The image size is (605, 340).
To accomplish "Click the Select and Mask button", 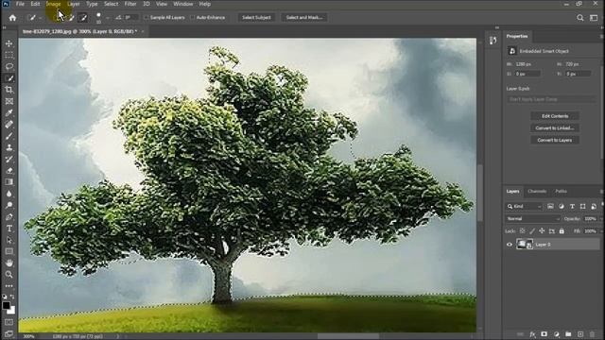I will [x=304, y=17].
